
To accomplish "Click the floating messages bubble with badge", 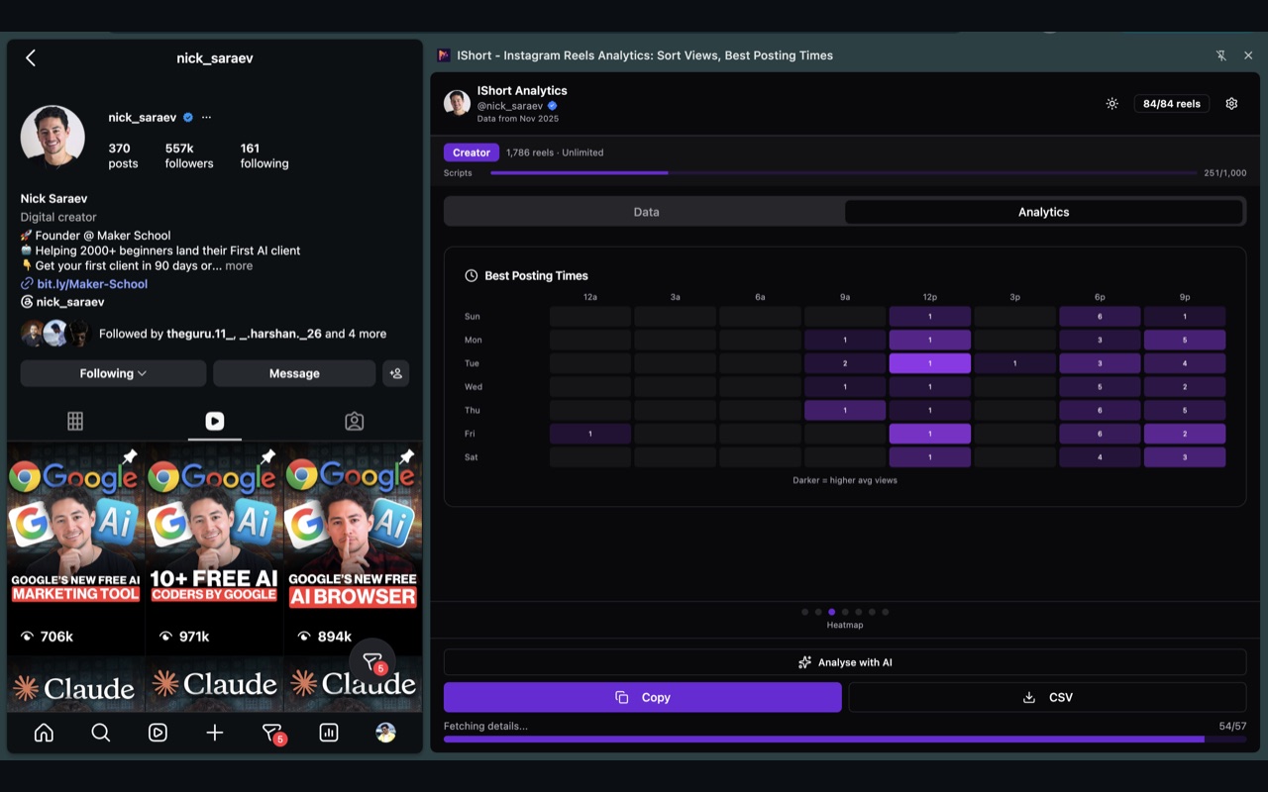I will click(x=372, y=662).
